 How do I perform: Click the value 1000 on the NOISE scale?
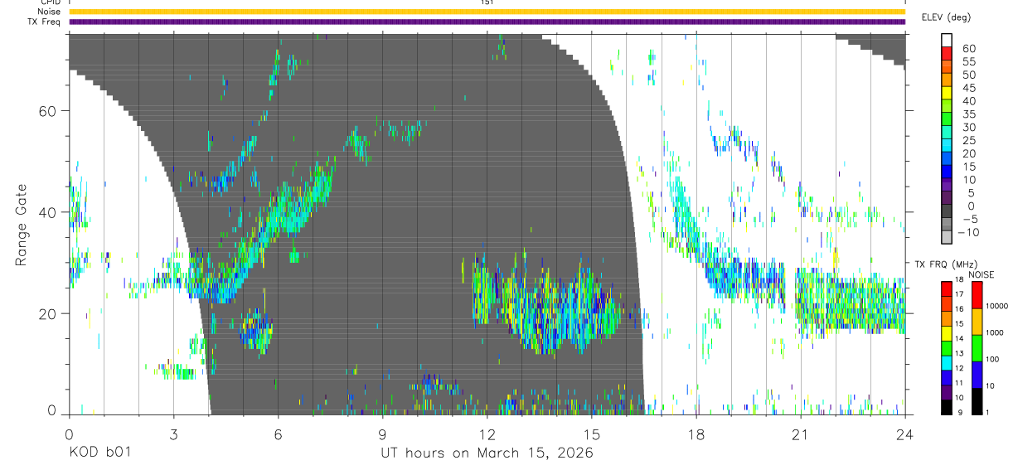click(996, 332)
